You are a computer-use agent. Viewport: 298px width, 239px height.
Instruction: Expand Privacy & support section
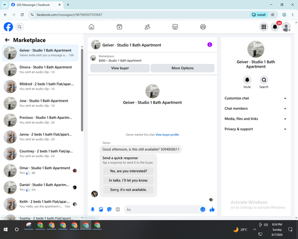256,129
